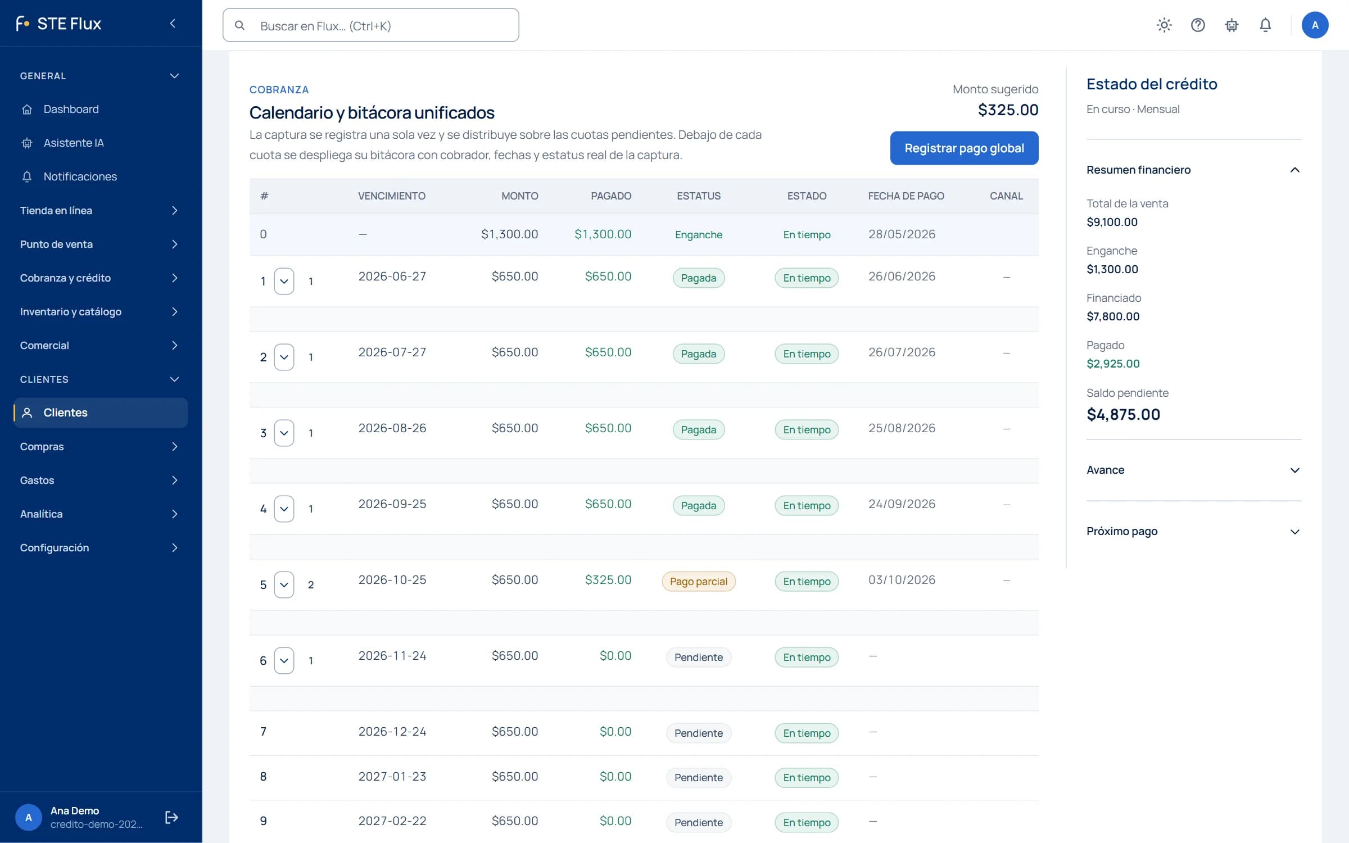Collapse the CLIENTES section chevron
The width and height of the screenshot is (1349, 843).
click(174, 379)
